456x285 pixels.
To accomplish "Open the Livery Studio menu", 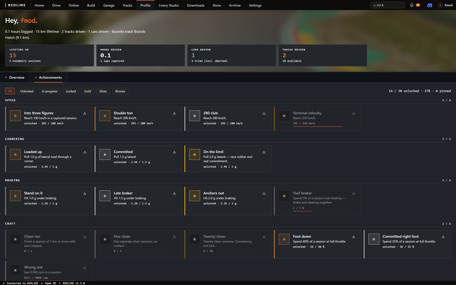I will (x=169, y=5).
